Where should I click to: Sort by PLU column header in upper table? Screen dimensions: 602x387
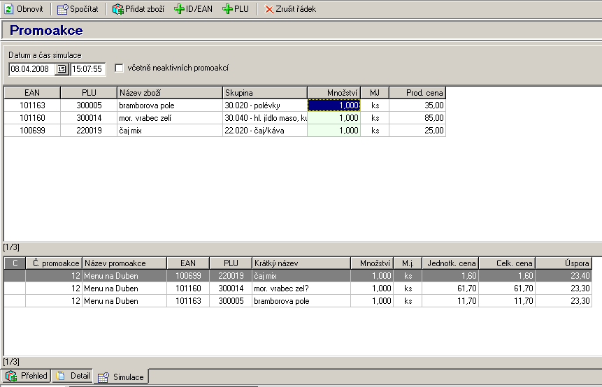coord(89,93)
